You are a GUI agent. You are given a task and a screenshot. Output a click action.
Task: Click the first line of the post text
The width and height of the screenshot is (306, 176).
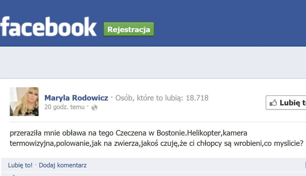click(128, 133)
